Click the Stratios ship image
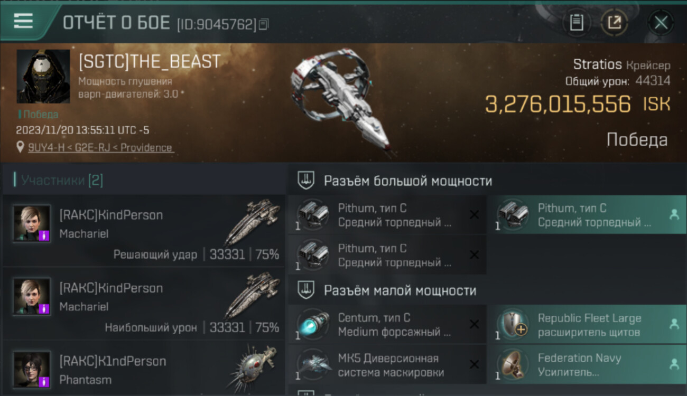687x396 pixels. (x=341, y=100)
